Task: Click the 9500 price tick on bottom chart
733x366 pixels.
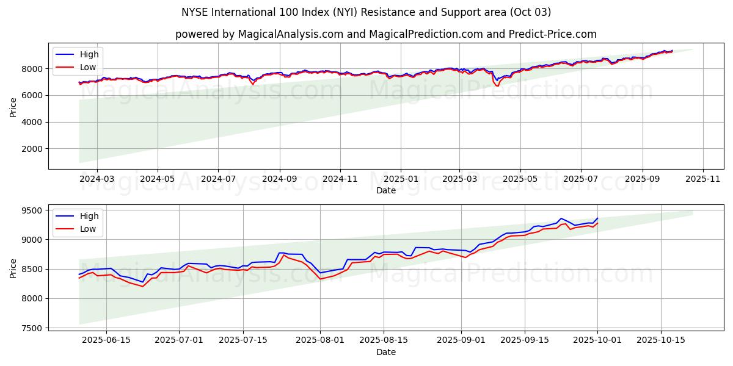Action: pos(32,210)
